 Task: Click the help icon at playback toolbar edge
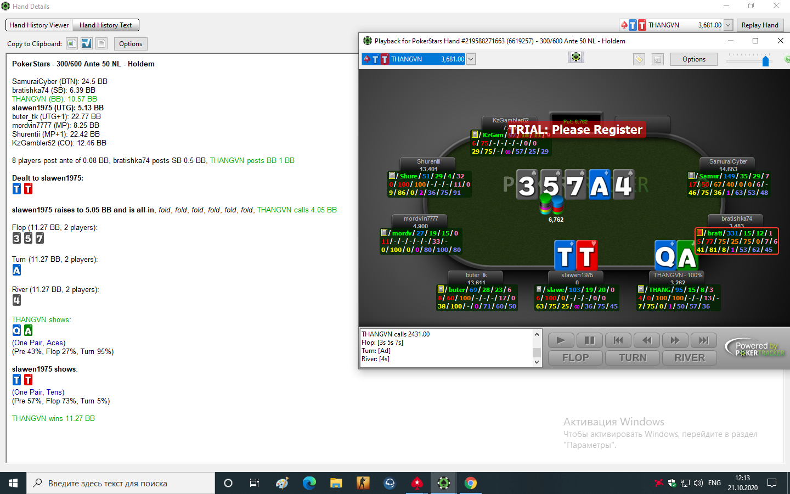coord(787,59)
